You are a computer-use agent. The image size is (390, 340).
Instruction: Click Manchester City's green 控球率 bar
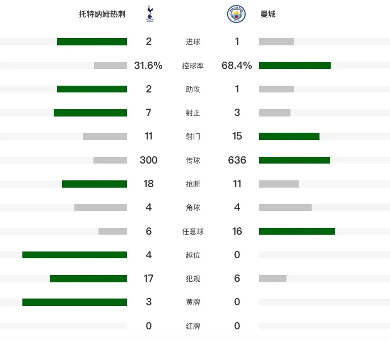click(295, 66)
